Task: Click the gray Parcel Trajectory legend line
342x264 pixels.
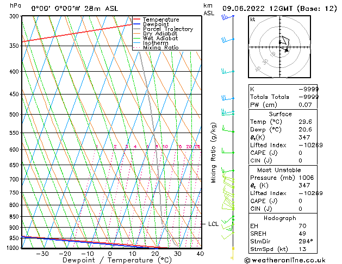Action: (136, 29)
